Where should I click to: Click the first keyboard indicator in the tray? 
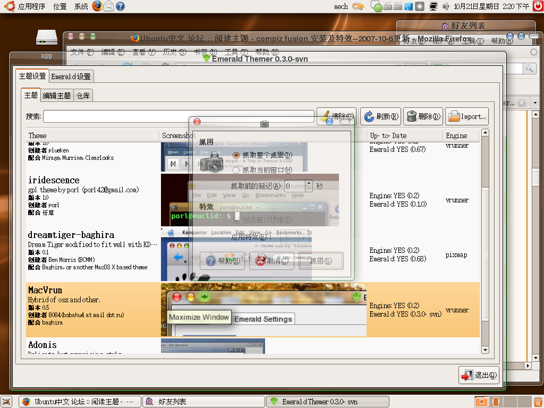coord(388,6)
